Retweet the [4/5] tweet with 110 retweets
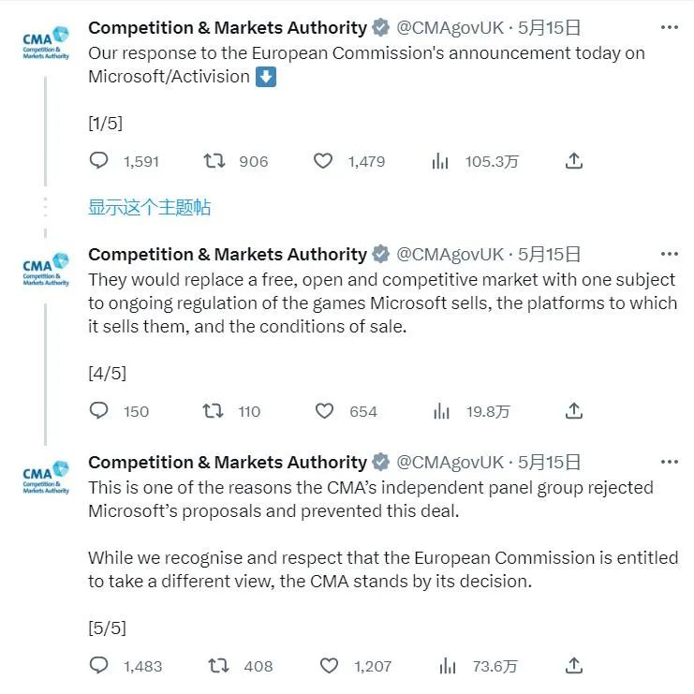This screenshot has height=694, width=694. coord(213,411)
